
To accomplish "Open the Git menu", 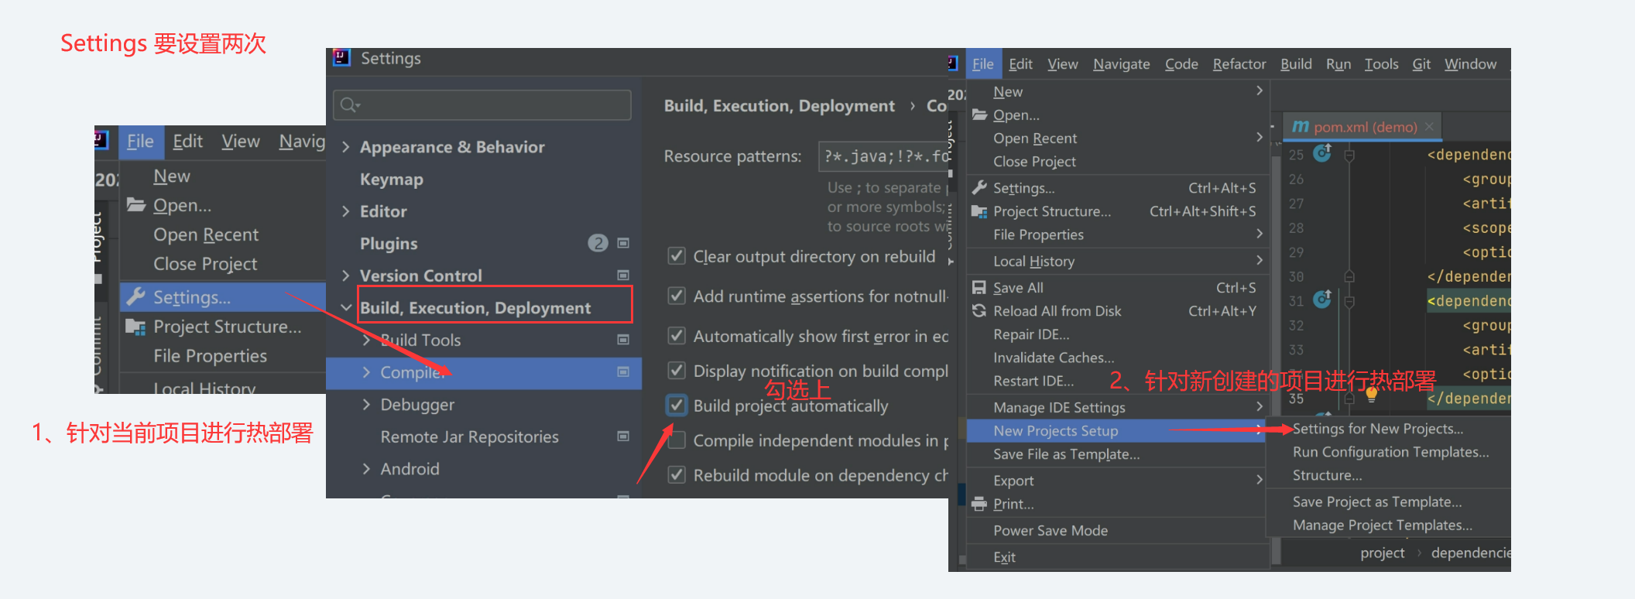I will (x=1421, y=64).
